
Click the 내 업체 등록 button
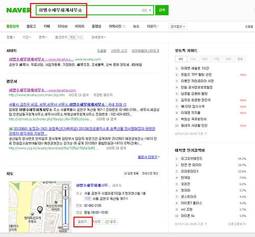pyautogui.click(x=131, y=173)
